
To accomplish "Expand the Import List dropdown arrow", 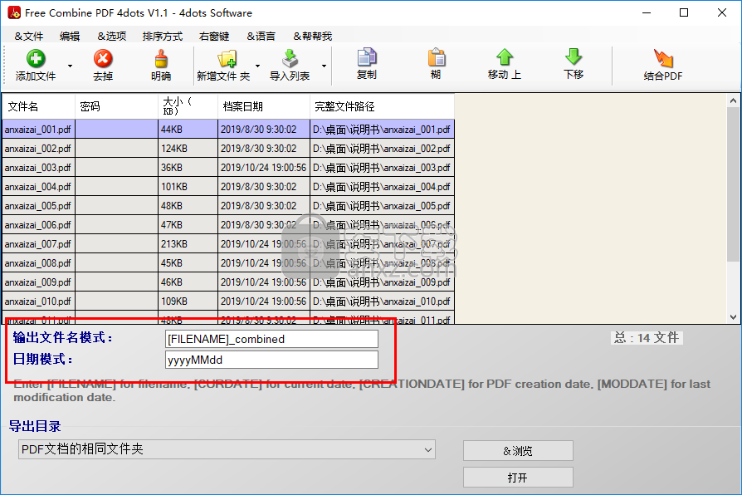I will click(x=325, y=66).
